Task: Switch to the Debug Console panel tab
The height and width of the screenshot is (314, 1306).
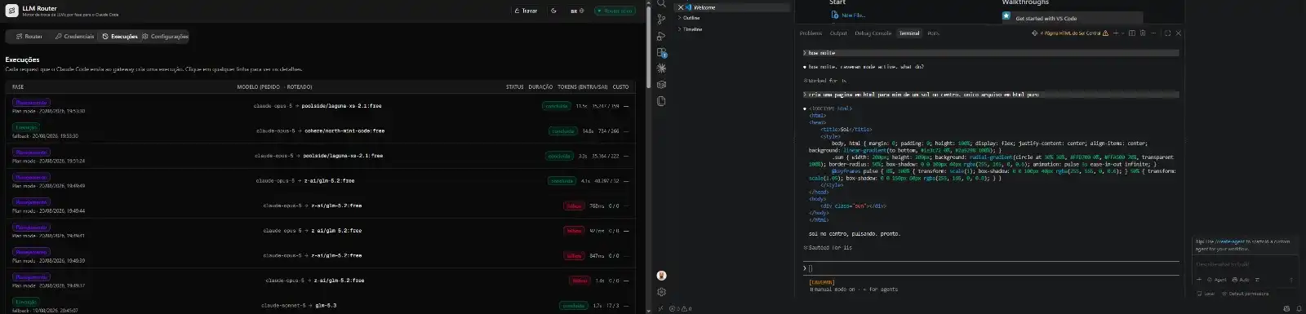Action: [x=873, y=33]
